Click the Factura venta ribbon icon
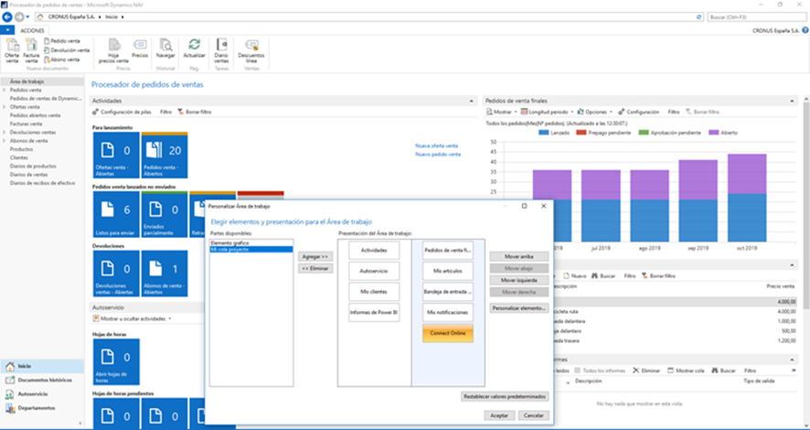The image size is (810, 430). pos(31,50)
